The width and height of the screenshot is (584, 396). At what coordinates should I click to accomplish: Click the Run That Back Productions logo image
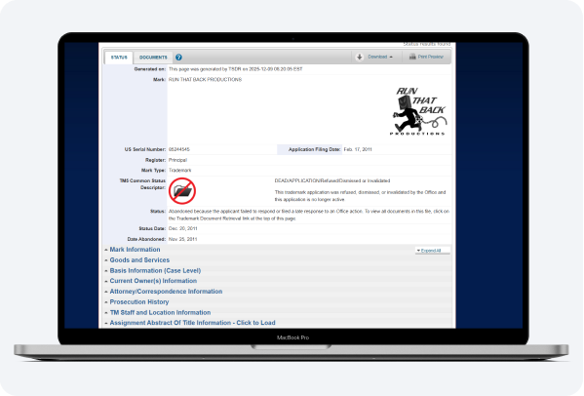point(418,111)
